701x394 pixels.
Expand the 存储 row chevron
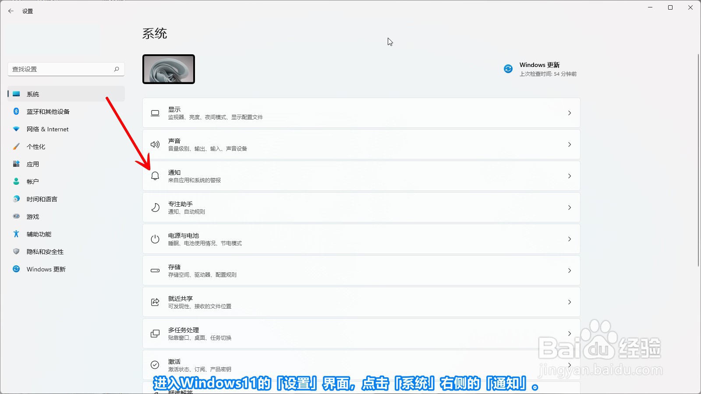[570, 271]
